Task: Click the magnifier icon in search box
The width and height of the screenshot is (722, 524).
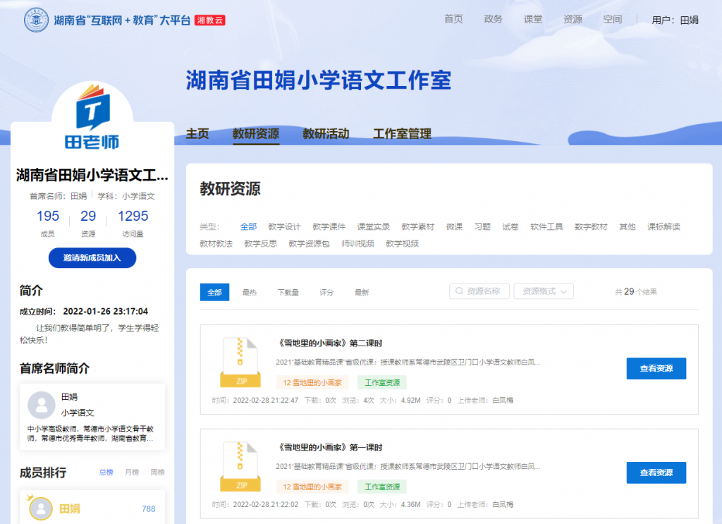Action: click(x=460, y=291)
